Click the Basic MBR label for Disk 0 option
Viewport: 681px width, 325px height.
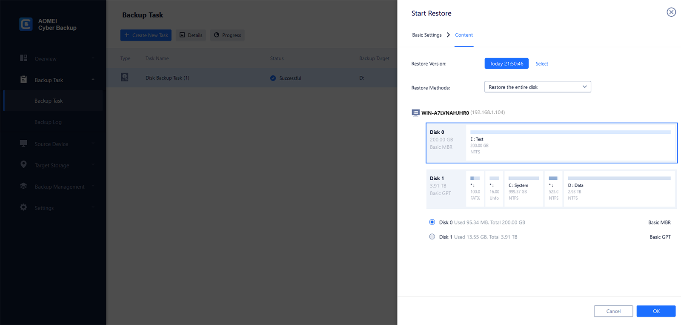659,222
